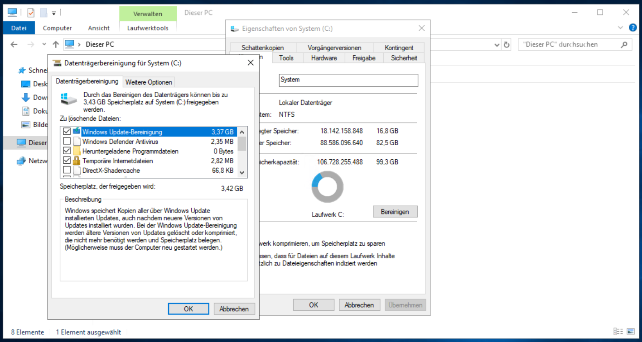642x342 pixels.
Task: Click the Dieser PC monitor icon in title bar
Action: point(12,13)
